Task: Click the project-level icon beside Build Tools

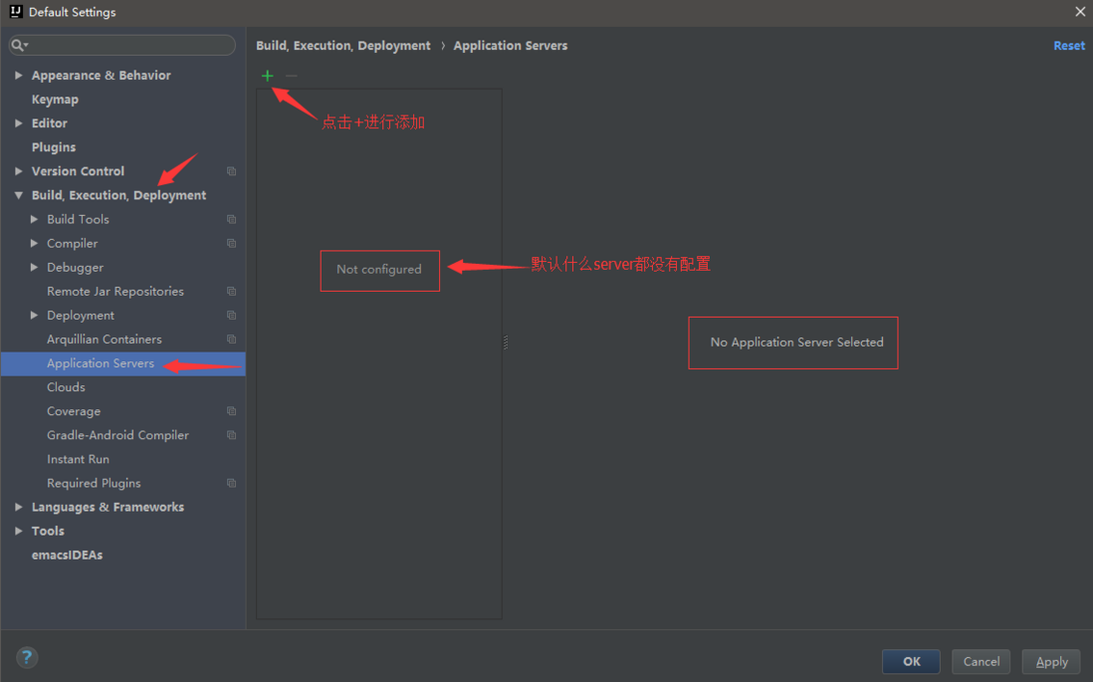Action: [x=231, y=220]
